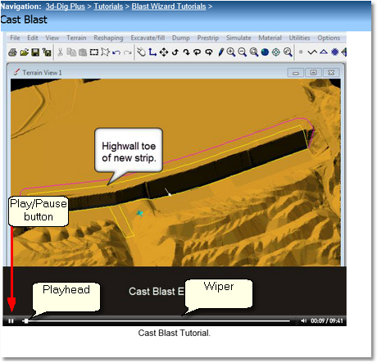The width and height of the screenshot is (377, 363).
Task: Select the blue pen draw tool
Action: coord(221,52)
